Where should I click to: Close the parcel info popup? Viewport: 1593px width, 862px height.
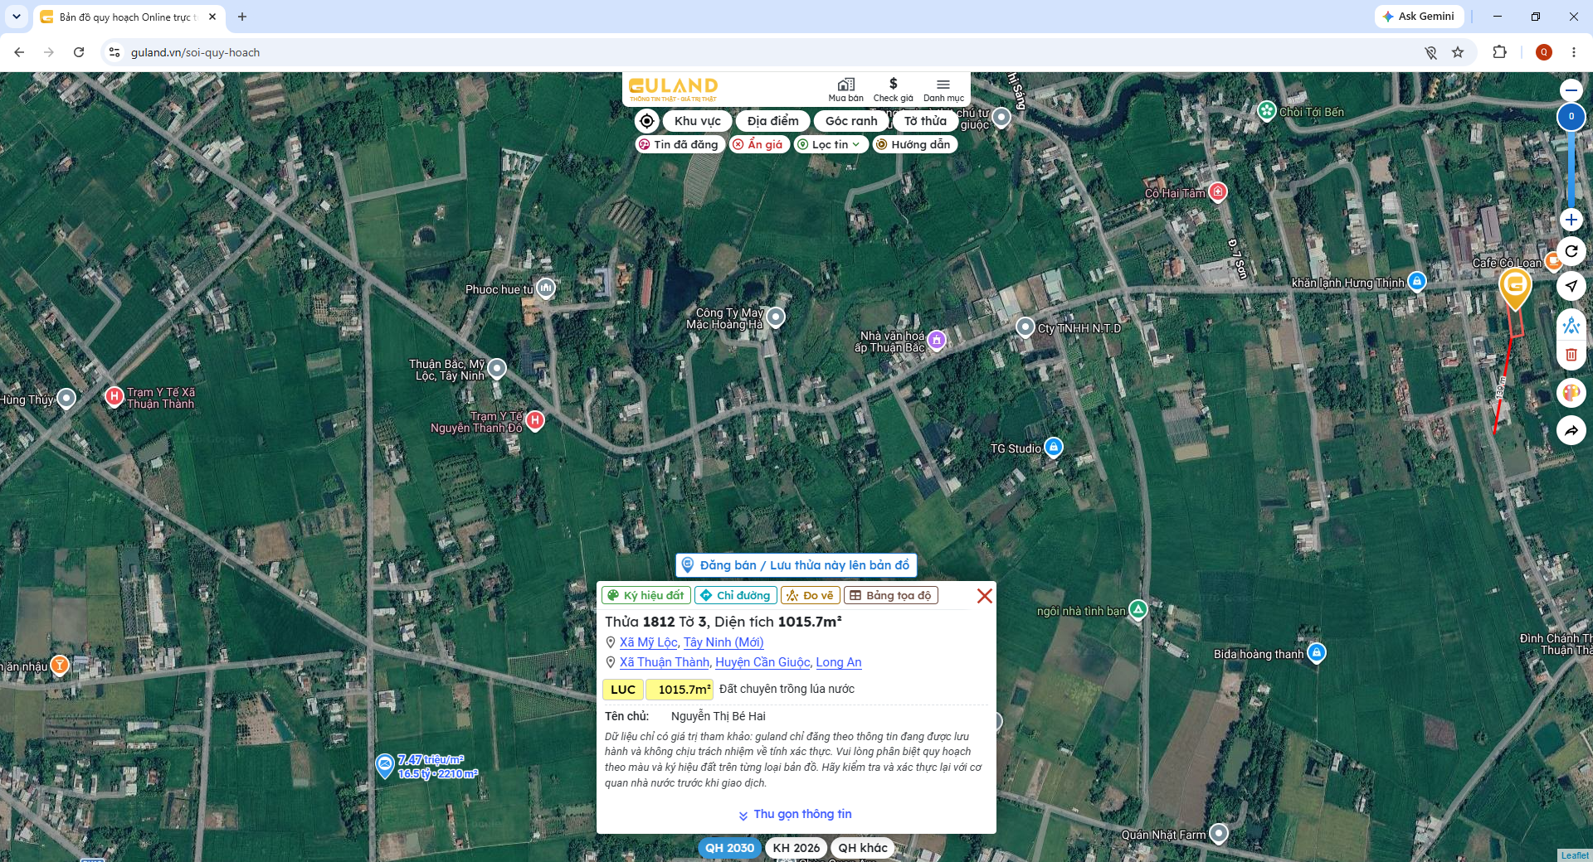[x=985, y=596]
